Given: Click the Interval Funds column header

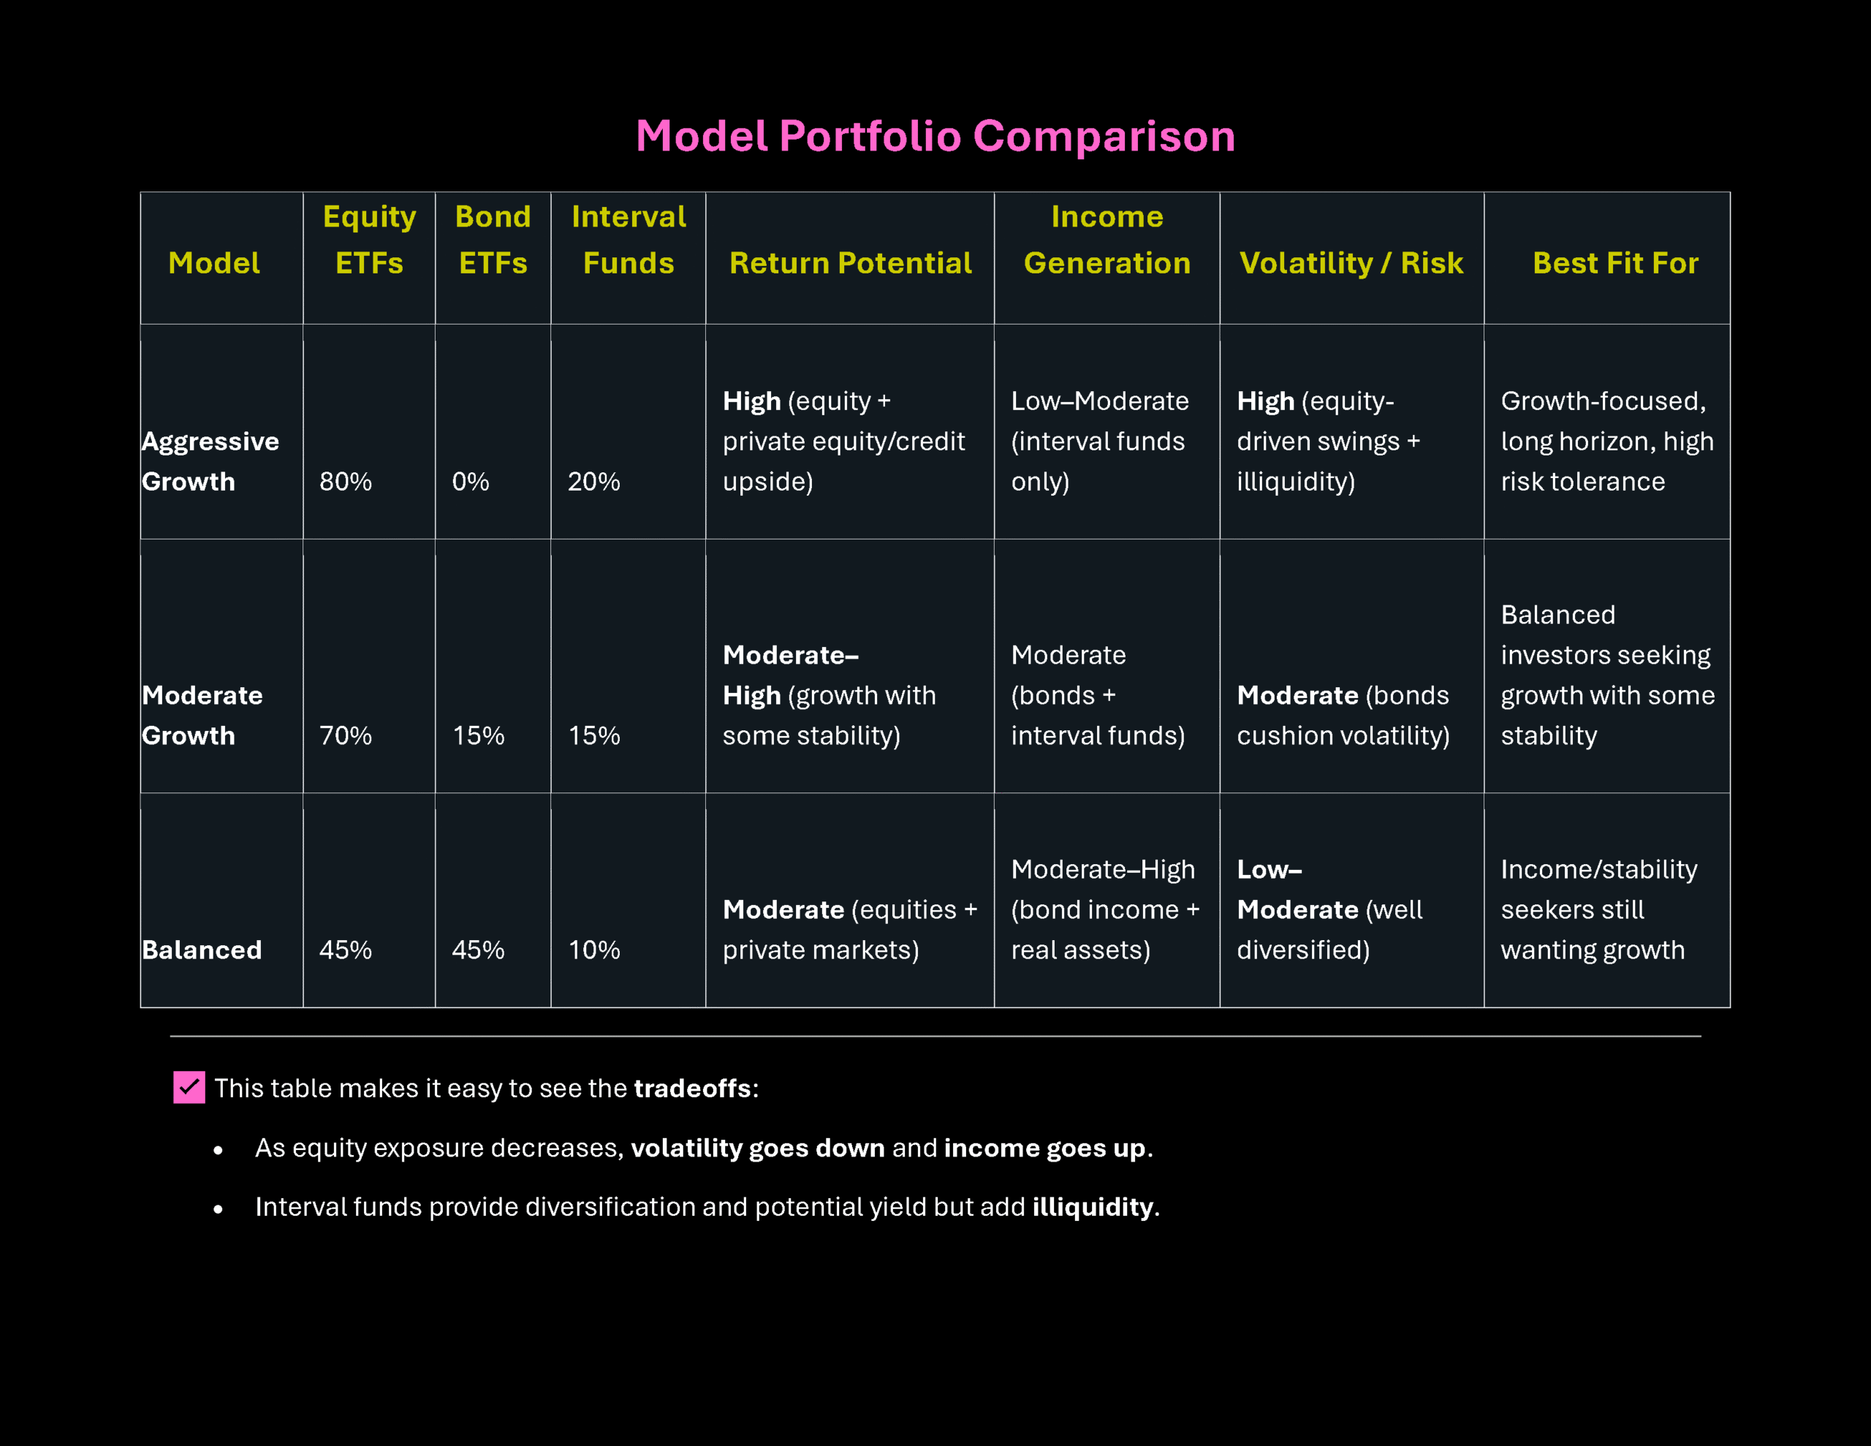Looking at the screenshot, I should [628, 240].
